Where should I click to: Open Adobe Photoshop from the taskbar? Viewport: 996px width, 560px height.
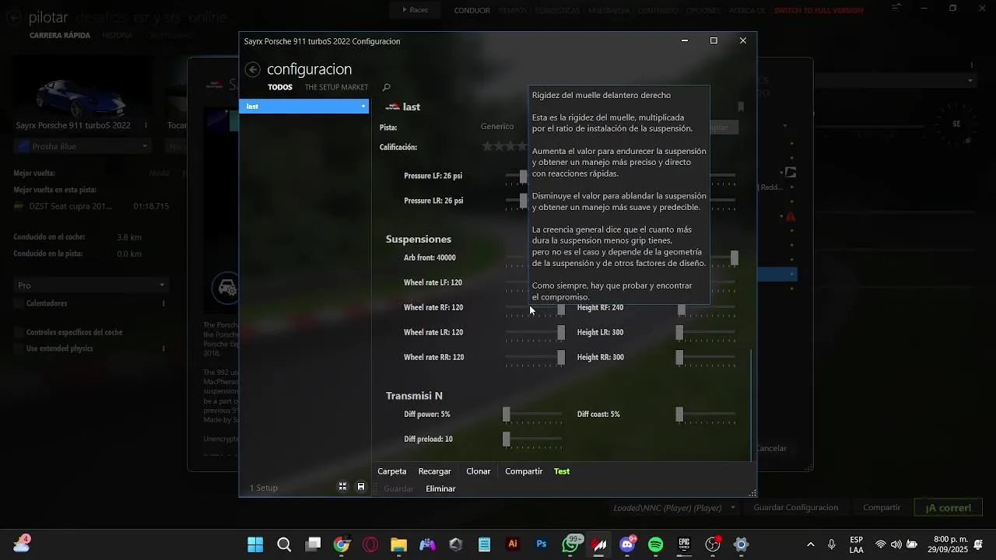[542, 544]
